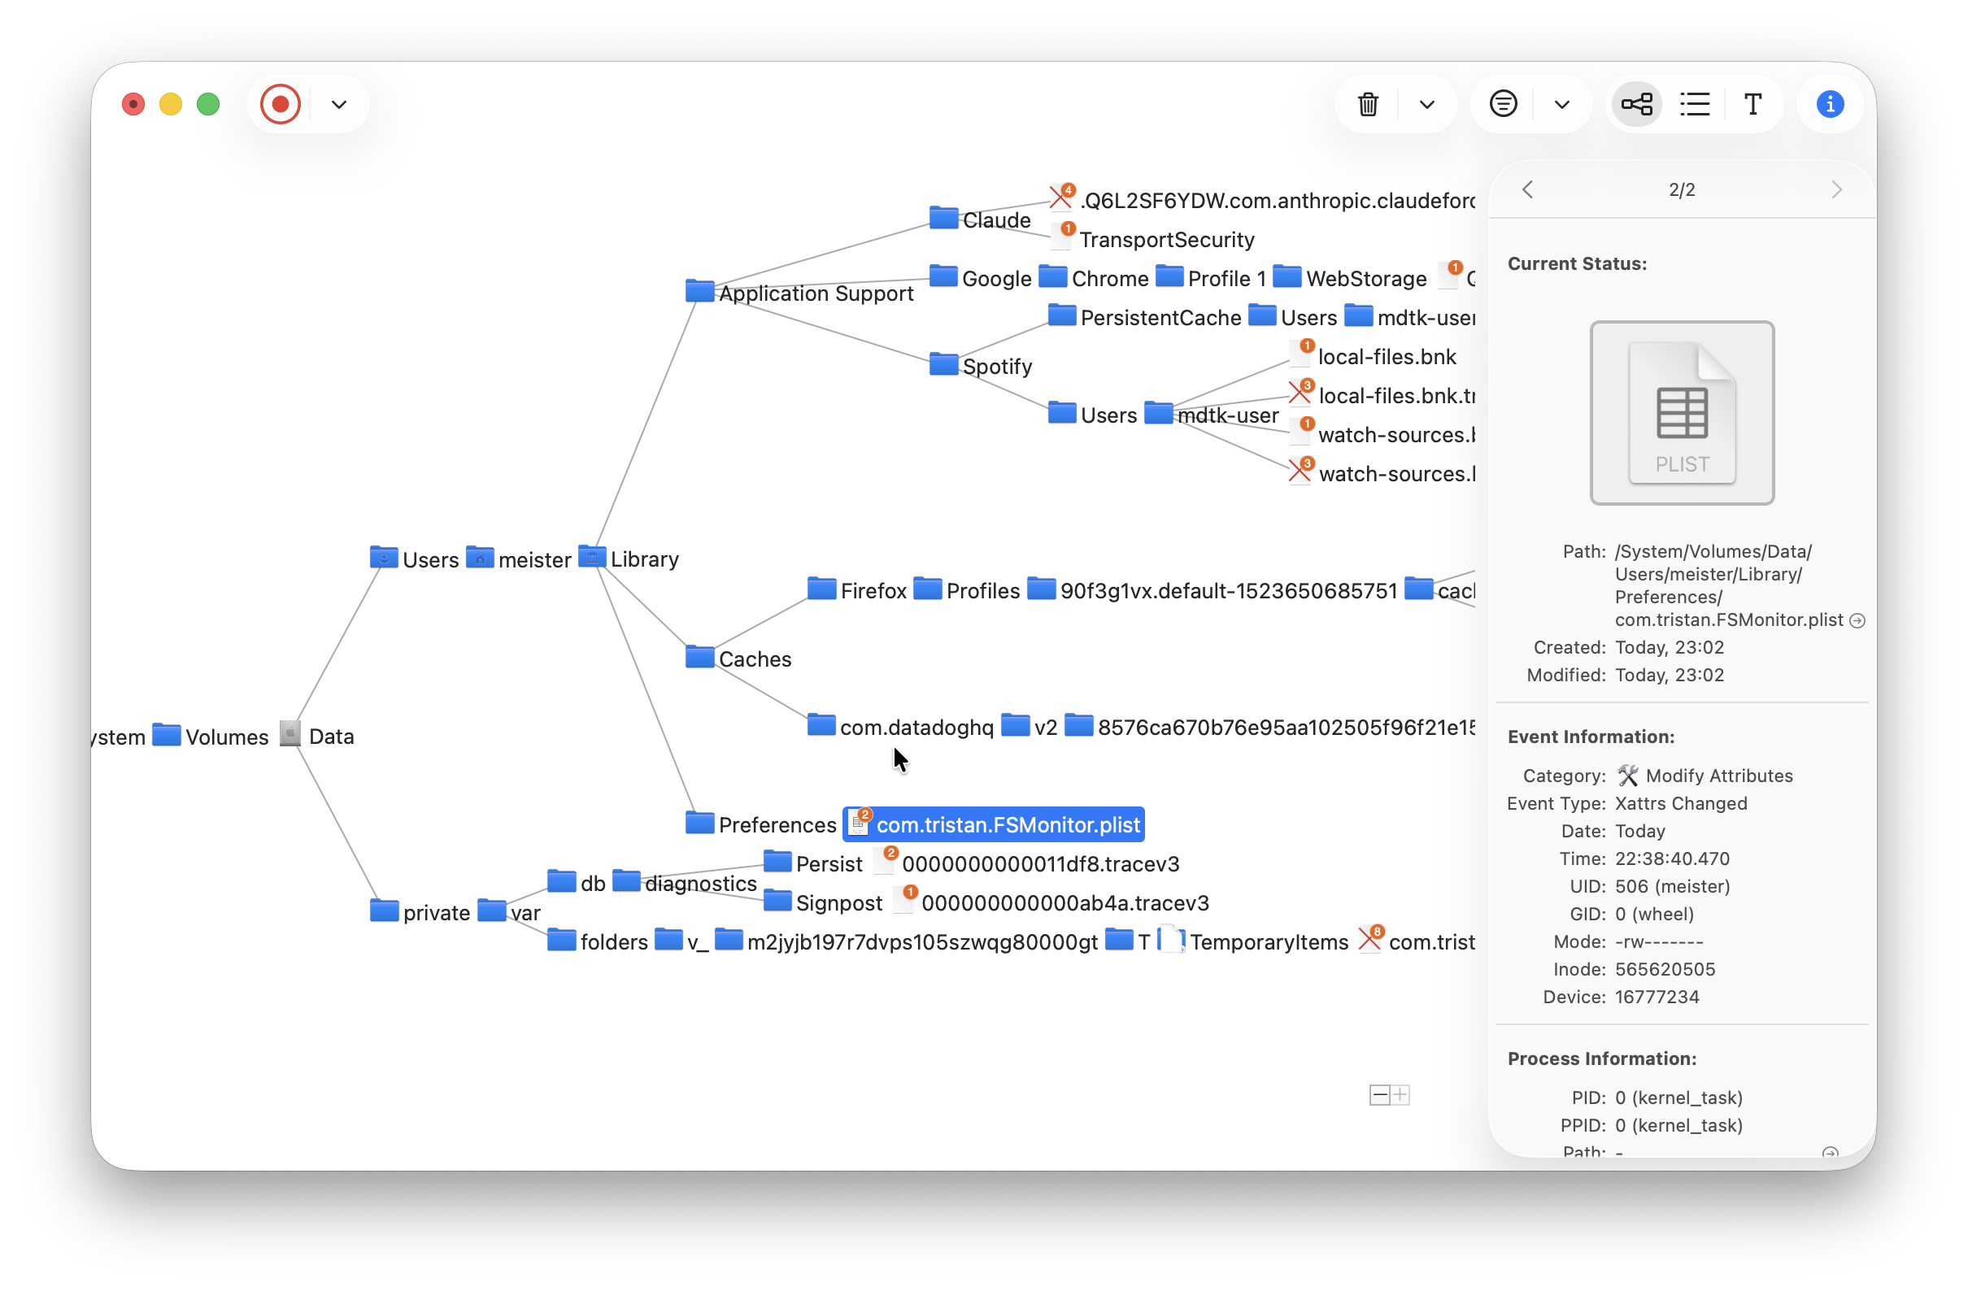Screen dimensions: 1968x1291
Task: Open the record options dropdown chevron
Action: 339,105
